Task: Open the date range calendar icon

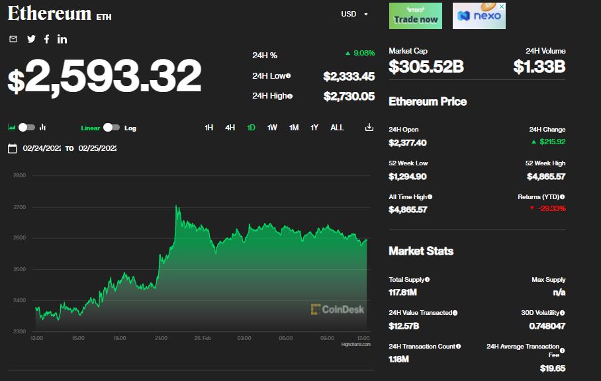Action: pos(13,149)
